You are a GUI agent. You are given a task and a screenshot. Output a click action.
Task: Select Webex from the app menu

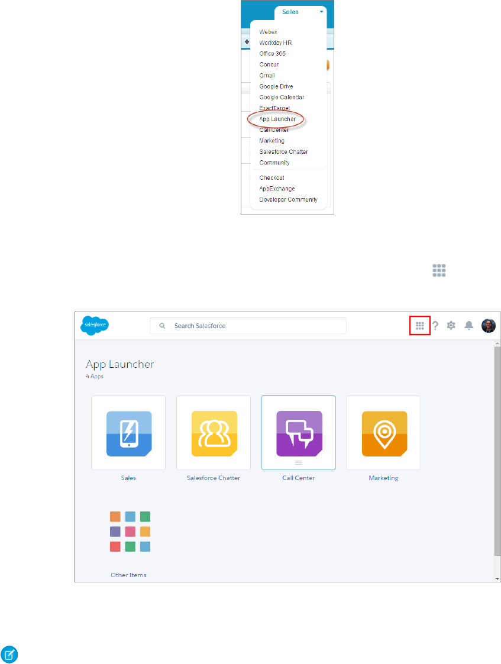(x=268, y=32)
